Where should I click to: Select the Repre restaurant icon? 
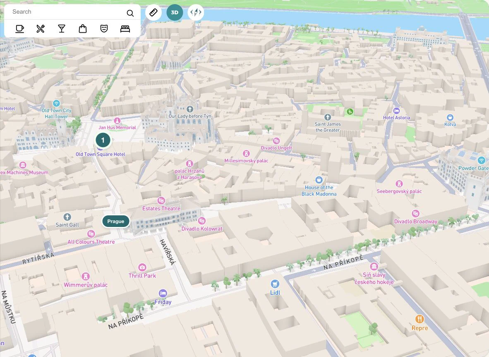tap(420, 319)
